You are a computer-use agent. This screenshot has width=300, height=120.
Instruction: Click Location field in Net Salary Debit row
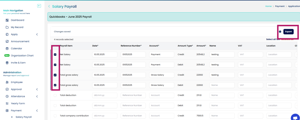click(279, 65)
